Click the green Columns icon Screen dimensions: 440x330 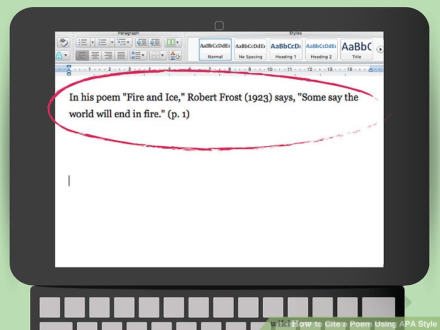[x=170, y=42]
